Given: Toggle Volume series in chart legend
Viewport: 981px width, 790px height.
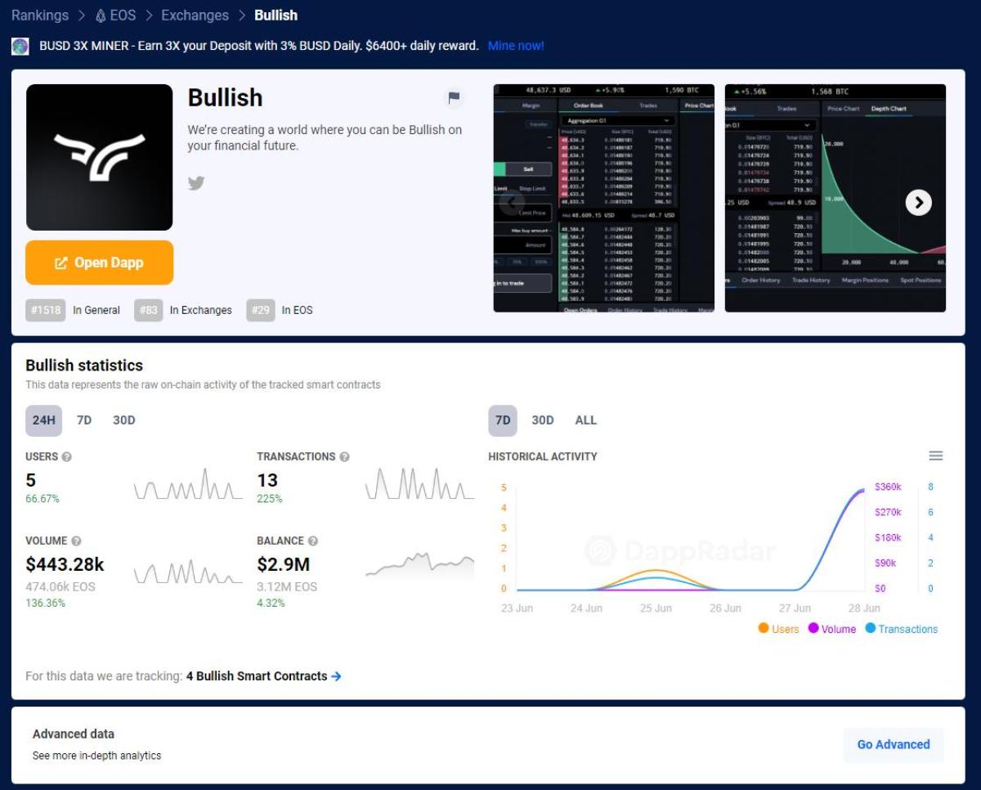Looking at the screenshot, I should coord(831,629).
